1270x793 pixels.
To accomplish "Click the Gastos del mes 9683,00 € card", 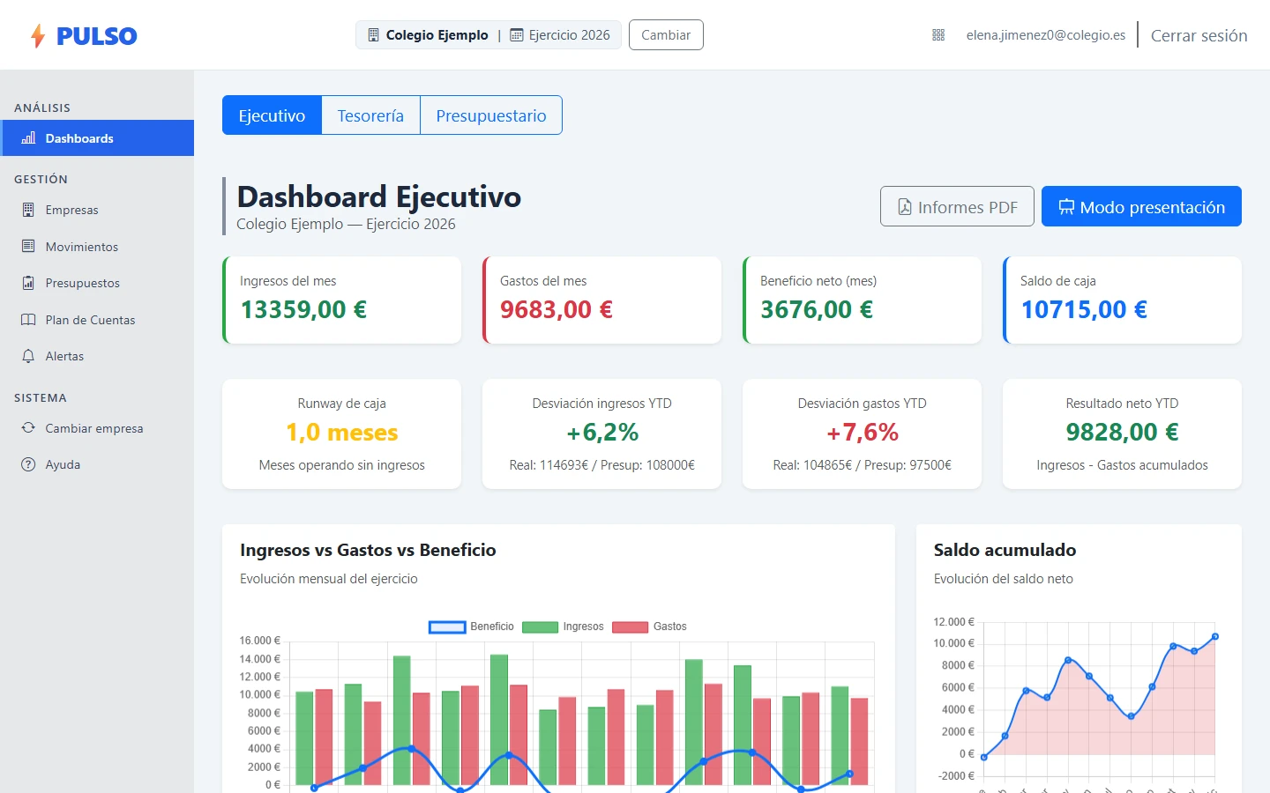I will 602,300.
